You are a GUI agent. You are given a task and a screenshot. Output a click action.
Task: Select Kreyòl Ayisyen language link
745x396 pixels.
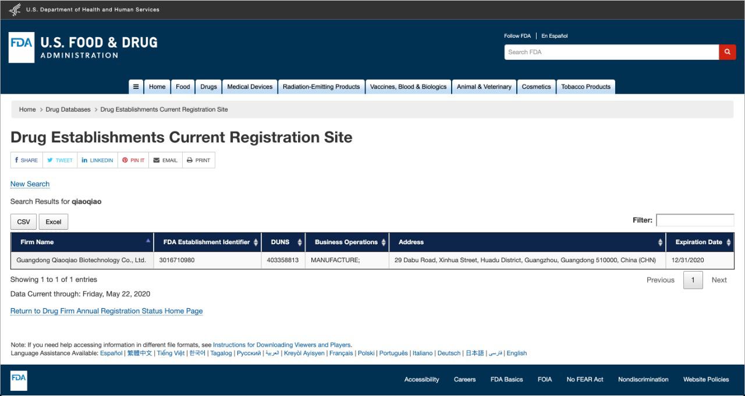304,353
